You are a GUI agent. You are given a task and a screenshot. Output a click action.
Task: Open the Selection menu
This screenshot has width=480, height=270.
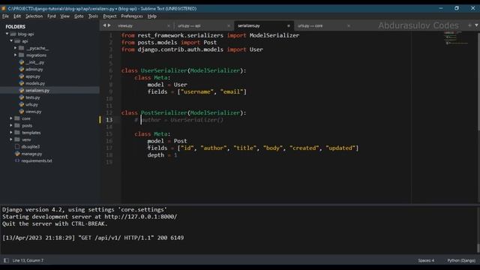click(x=34, y=16)
